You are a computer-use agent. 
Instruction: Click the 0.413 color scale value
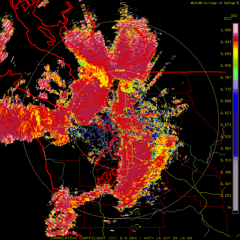pyautogui.click(x=226, y=160)
